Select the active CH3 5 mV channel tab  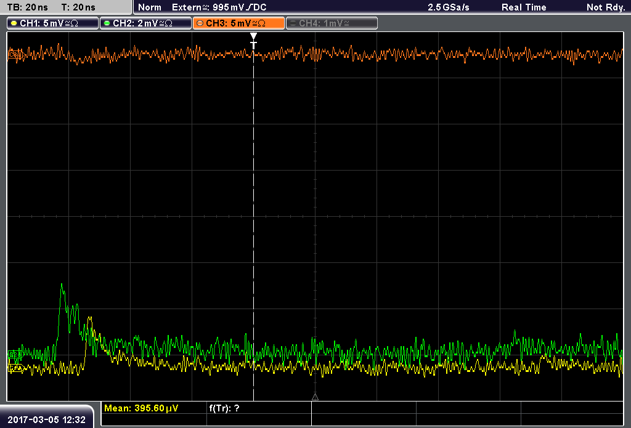tap(238, 23)
